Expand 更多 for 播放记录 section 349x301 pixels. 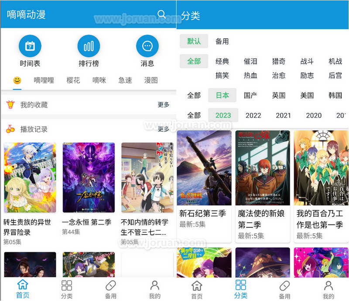tap(164, 129)
